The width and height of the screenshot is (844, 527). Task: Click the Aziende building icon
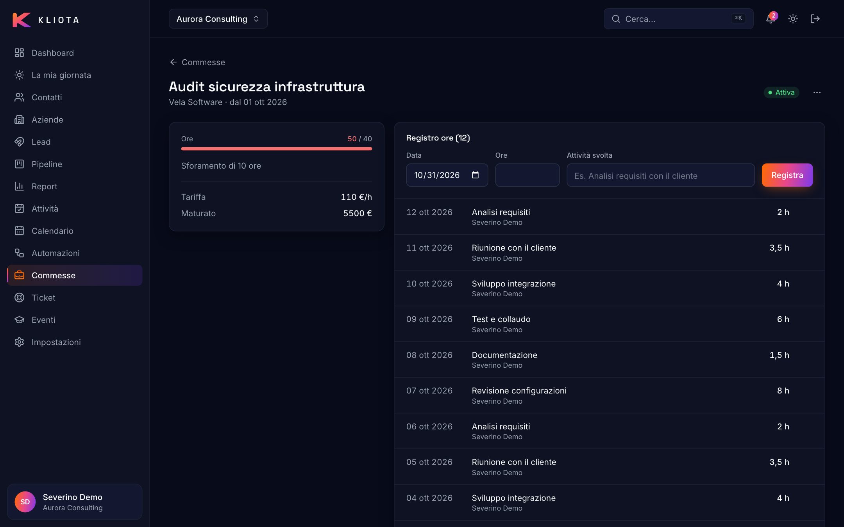(19, 119)
